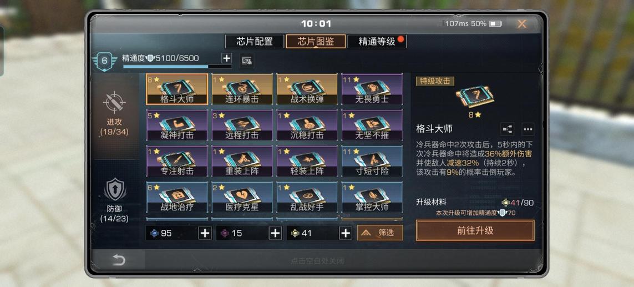Go back with the return arrow
This screenshot has width=634, height=287.
(119, 260)
